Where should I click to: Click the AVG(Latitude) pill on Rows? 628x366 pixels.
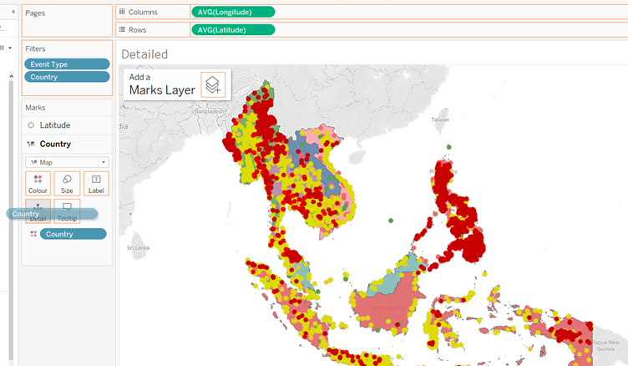coord(233,30)
